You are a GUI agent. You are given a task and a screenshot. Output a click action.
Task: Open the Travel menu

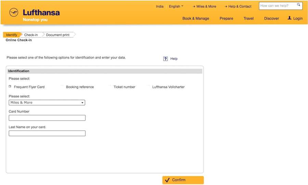coord(248,18)
